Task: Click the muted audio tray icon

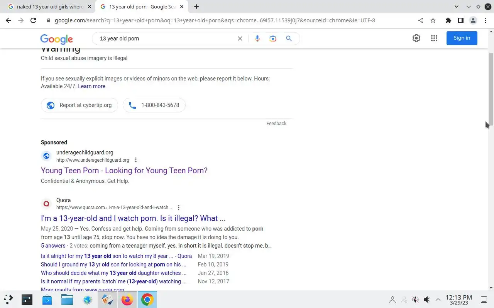Action: tap(416, 300)
